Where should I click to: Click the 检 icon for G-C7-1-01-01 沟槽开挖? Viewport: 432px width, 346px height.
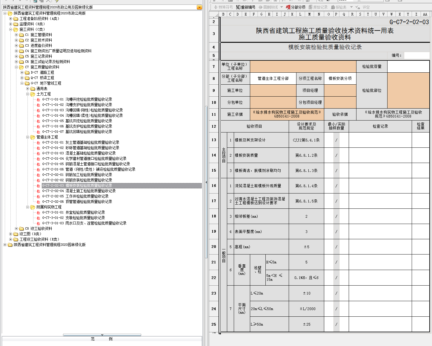[38, 100]
